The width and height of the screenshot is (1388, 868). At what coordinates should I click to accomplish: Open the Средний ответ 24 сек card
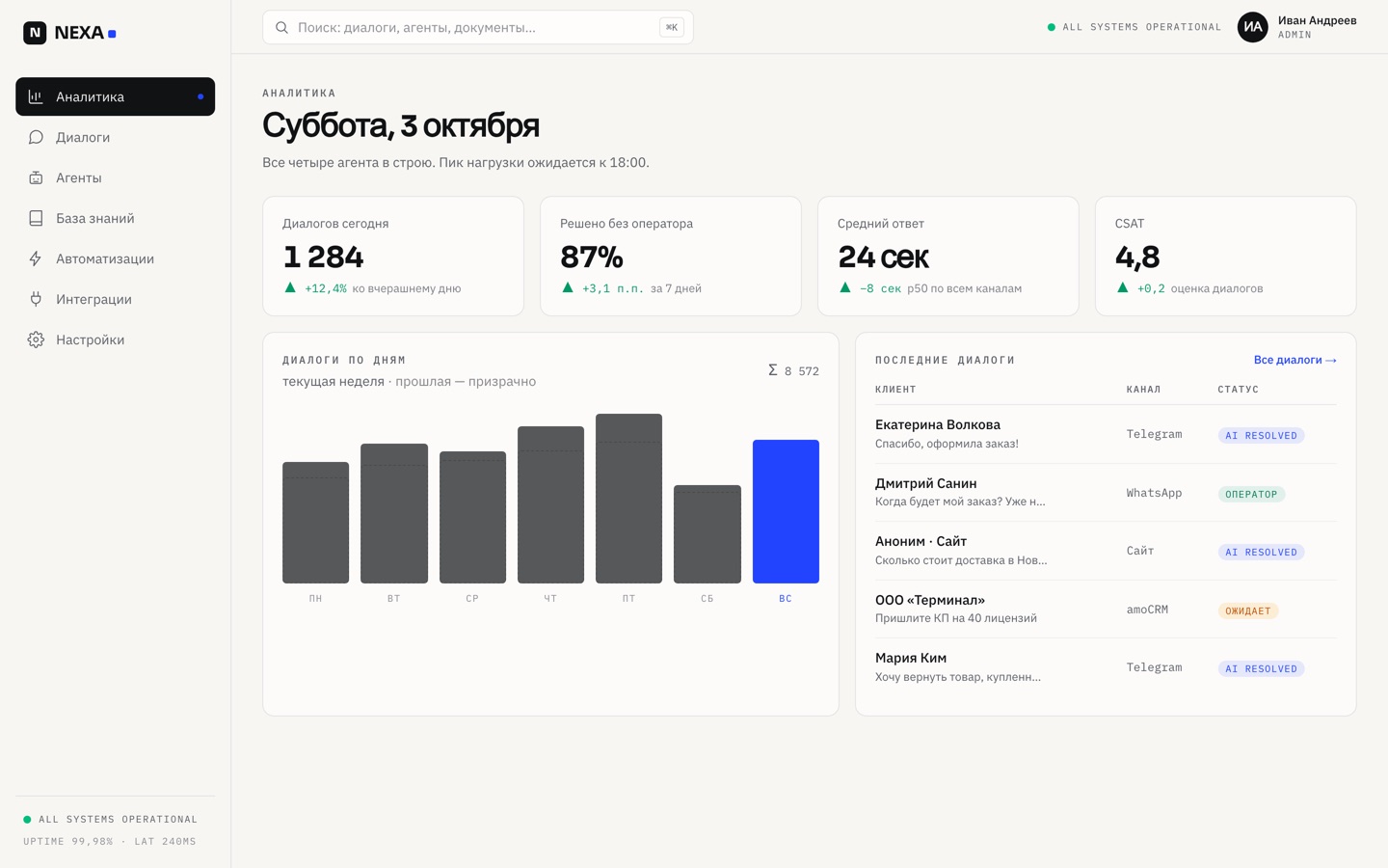point(948,256)
